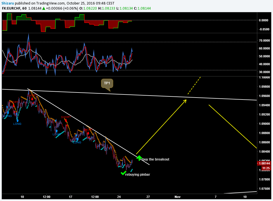Viewport: 273px width, 201px height.
Task: Click the high value H:1.08233
Action: coord(107,8)
